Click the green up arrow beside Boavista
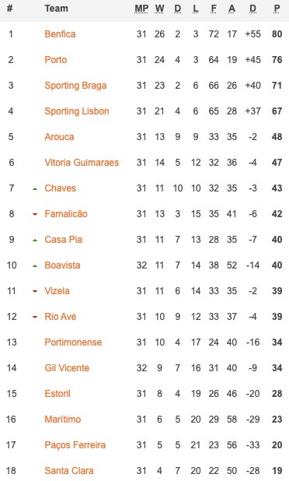The height and width of the screenshot is (481, 289). 35,266
